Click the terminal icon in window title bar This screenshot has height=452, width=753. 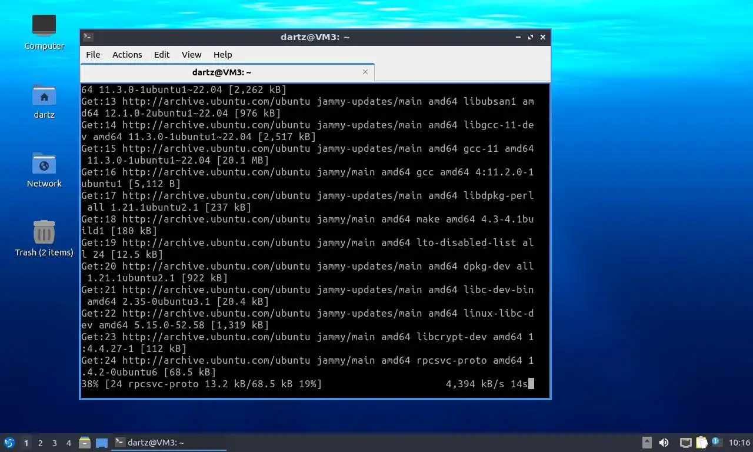[88, 36]
